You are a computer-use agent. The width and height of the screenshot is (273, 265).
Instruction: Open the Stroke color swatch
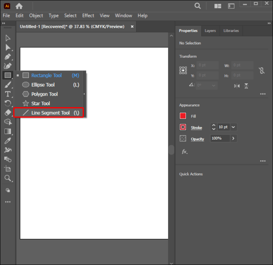tap(183, 127)
